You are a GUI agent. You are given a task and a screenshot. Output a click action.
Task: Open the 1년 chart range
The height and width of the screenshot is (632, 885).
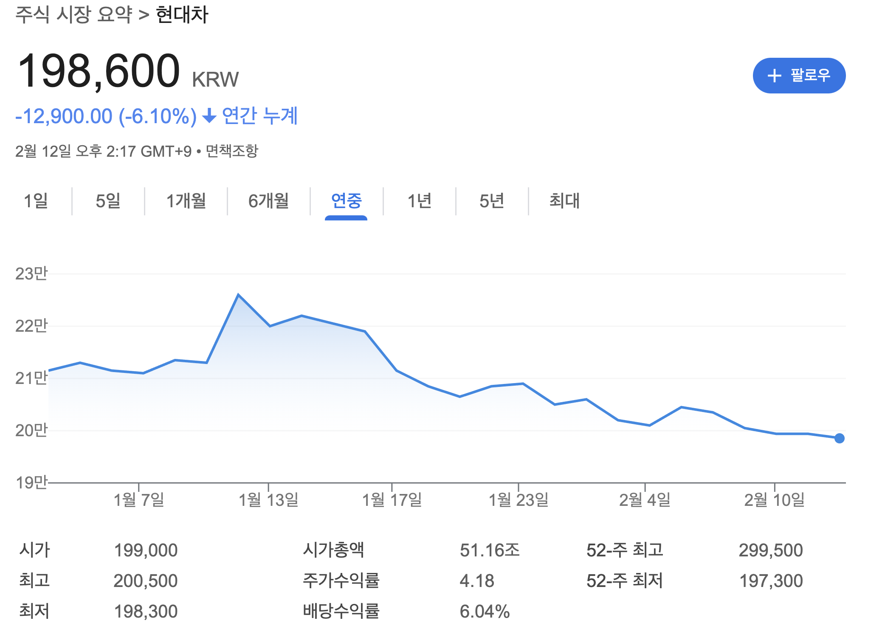click(419, 201)
